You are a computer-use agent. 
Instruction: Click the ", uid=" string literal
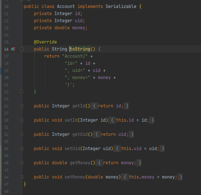point(75,70)
